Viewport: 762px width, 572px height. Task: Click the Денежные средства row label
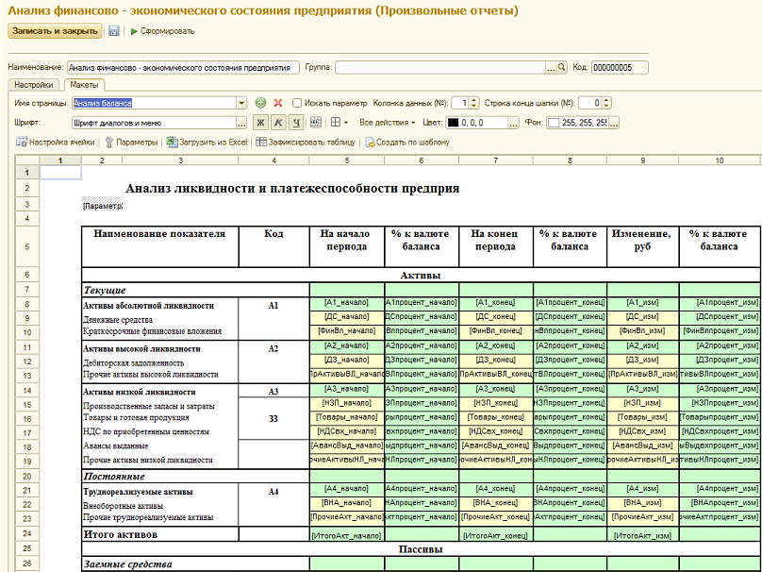click(x=118, y=320)
